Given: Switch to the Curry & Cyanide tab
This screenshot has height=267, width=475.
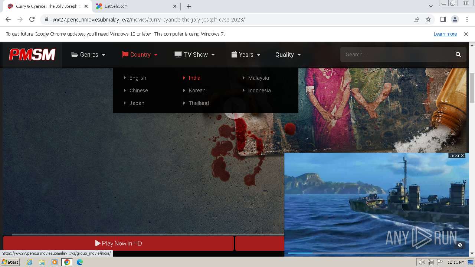Looking at the screenshot, I should [x=48, y=6].
